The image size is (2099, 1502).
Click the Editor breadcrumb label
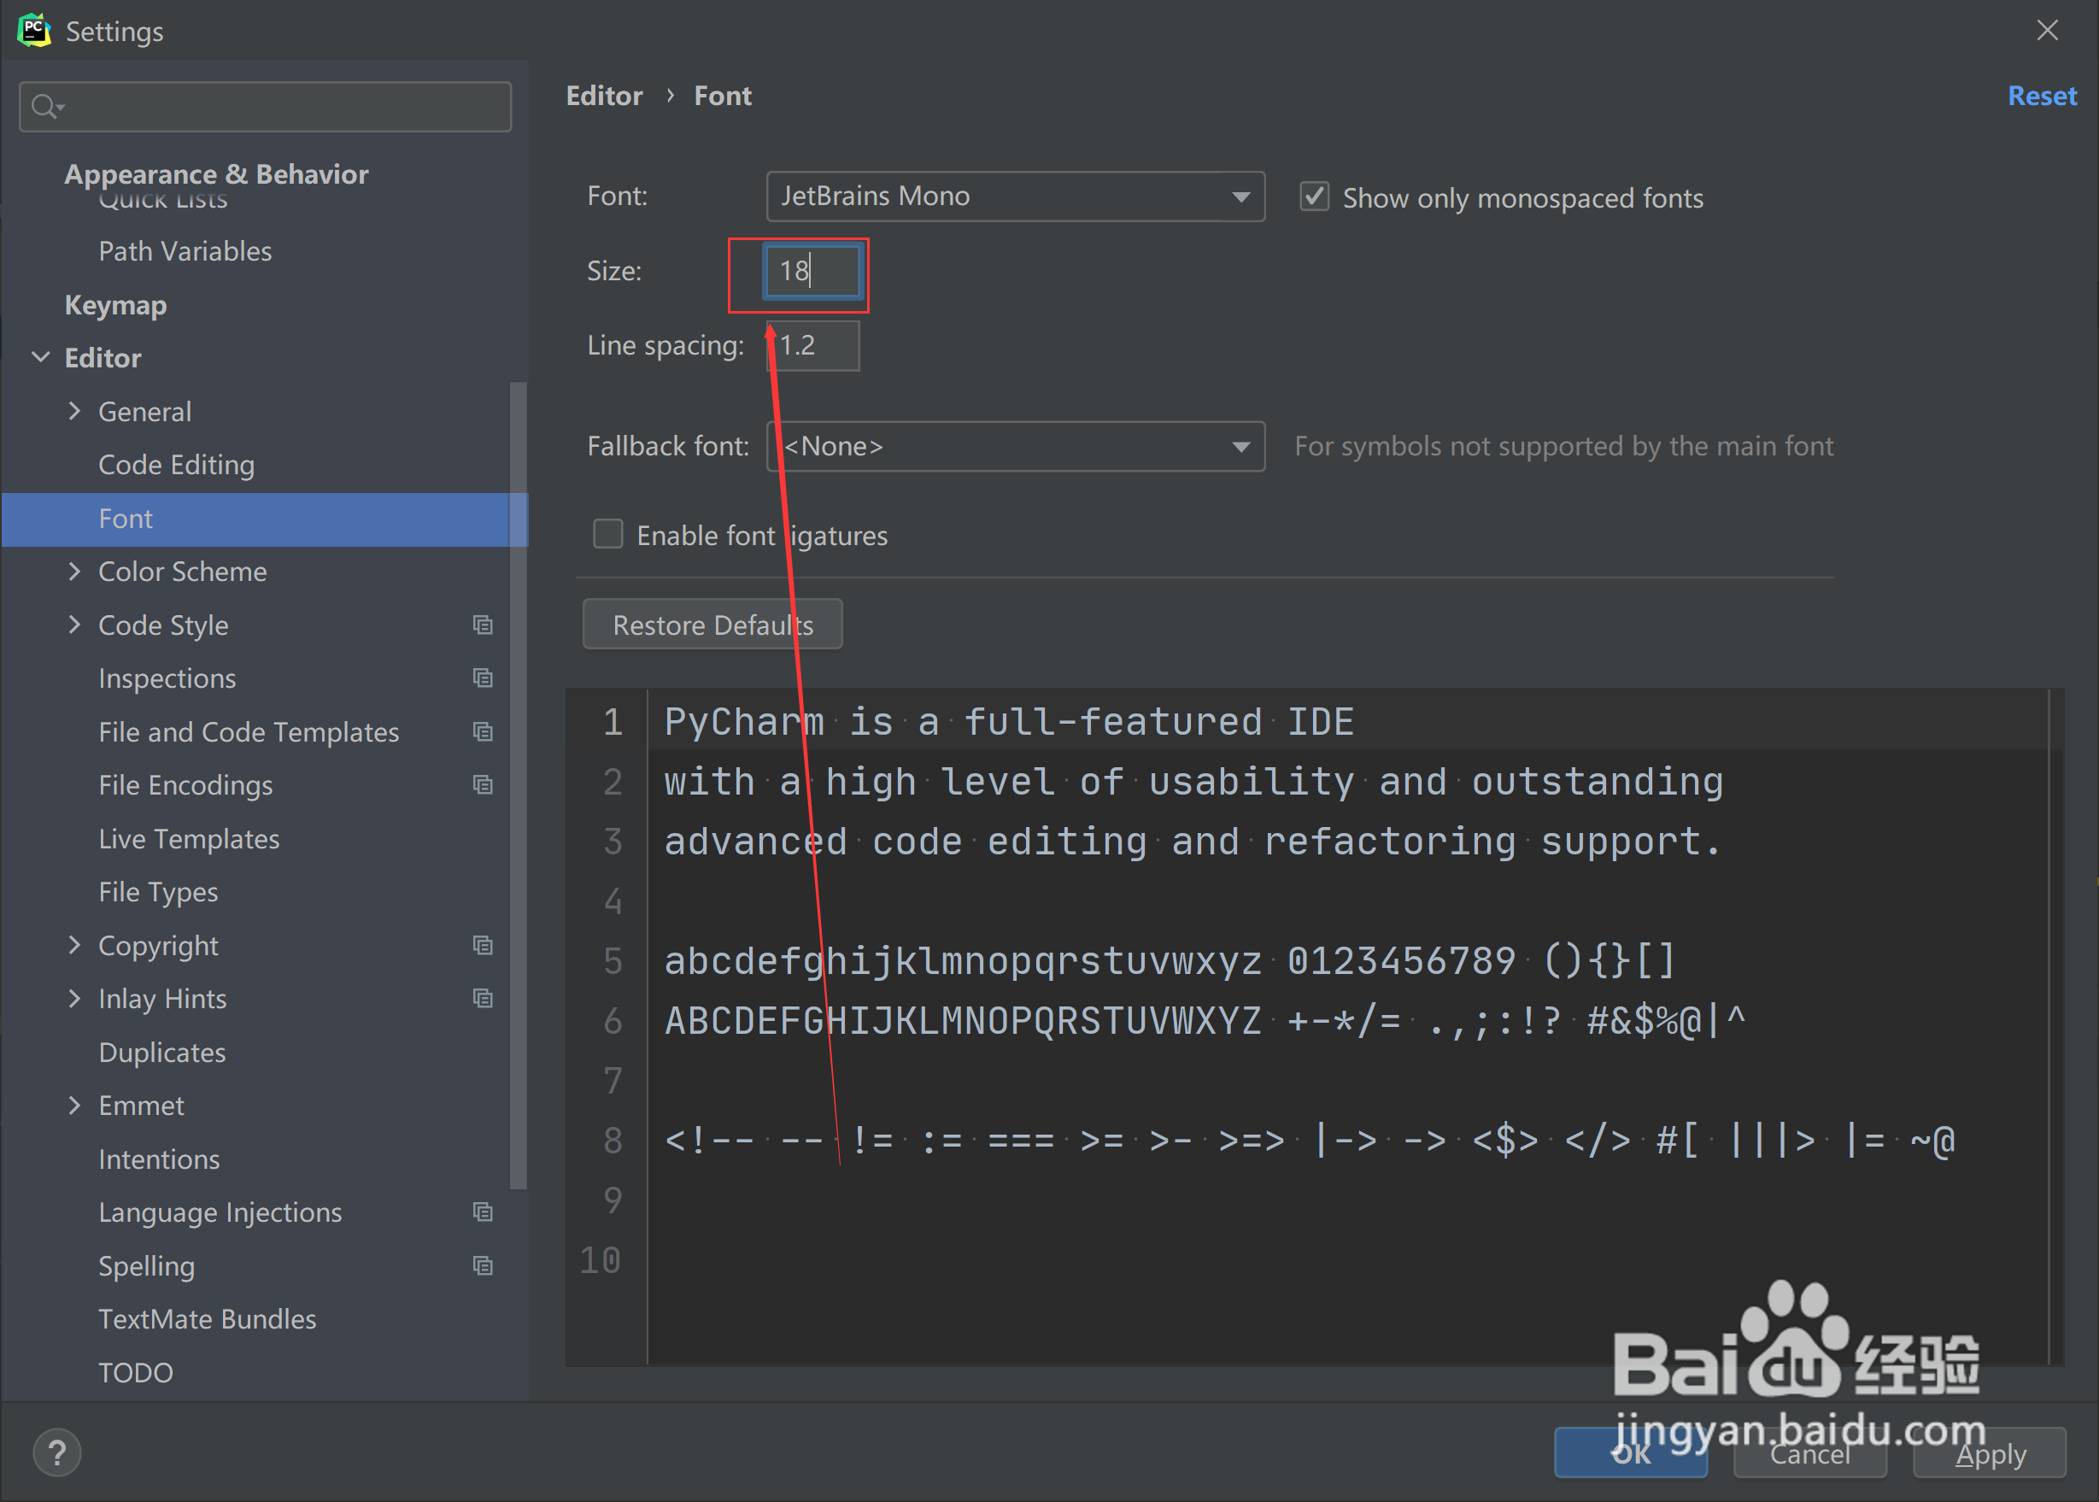604,97
